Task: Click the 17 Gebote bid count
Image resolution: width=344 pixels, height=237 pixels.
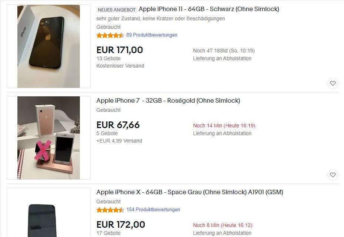Action: [108, 233]
